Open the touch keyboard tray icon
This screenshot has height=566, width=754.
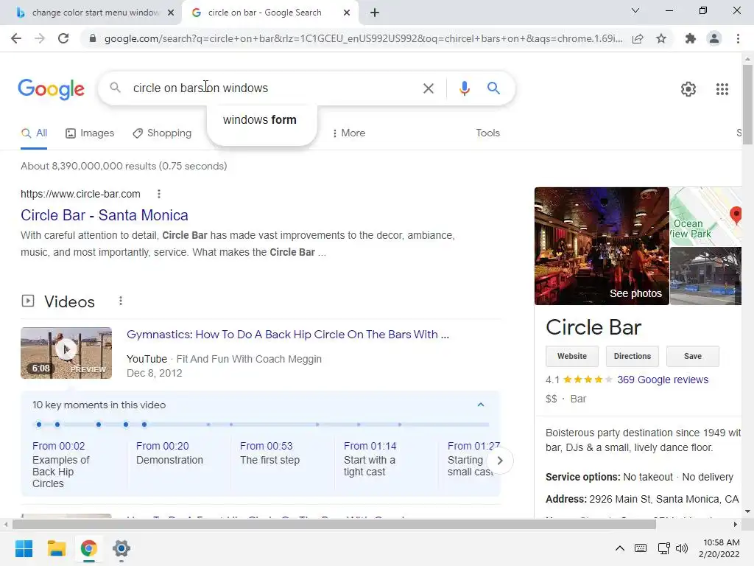pos(641,548)
